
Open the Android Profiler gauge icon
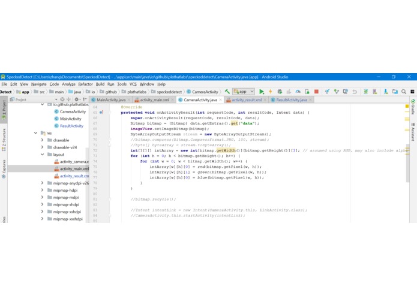298,92
